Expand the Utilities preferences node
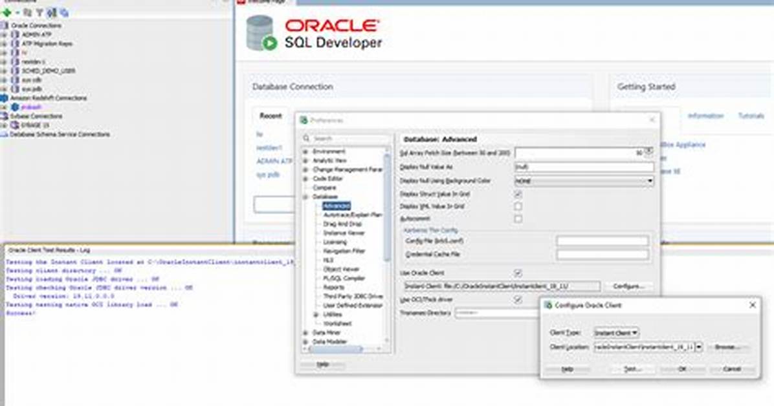The image size is (774, 406). coord(316,314)
